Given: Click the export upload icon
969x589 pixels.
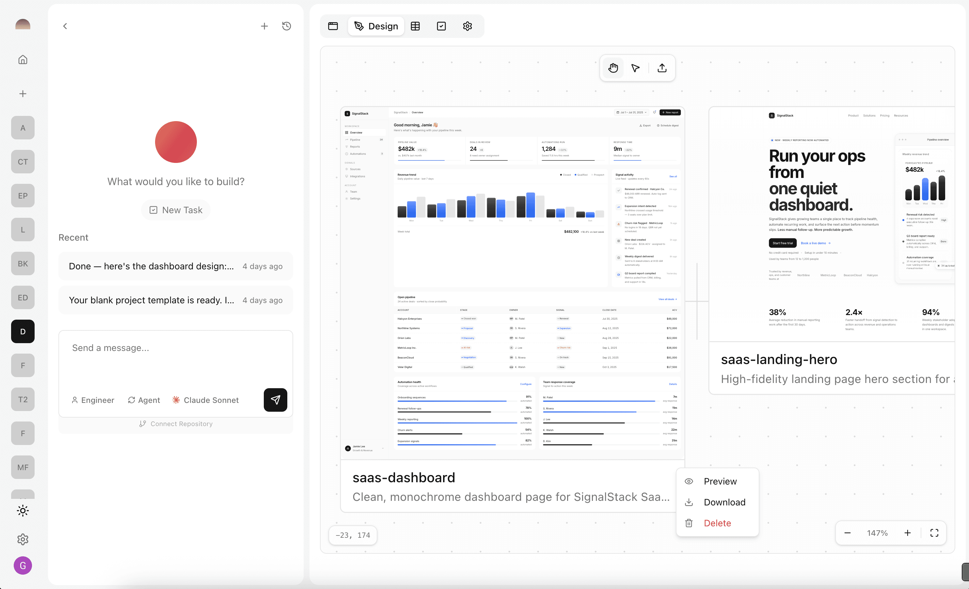Looking at the screenshot, I should tap(662, 68).
